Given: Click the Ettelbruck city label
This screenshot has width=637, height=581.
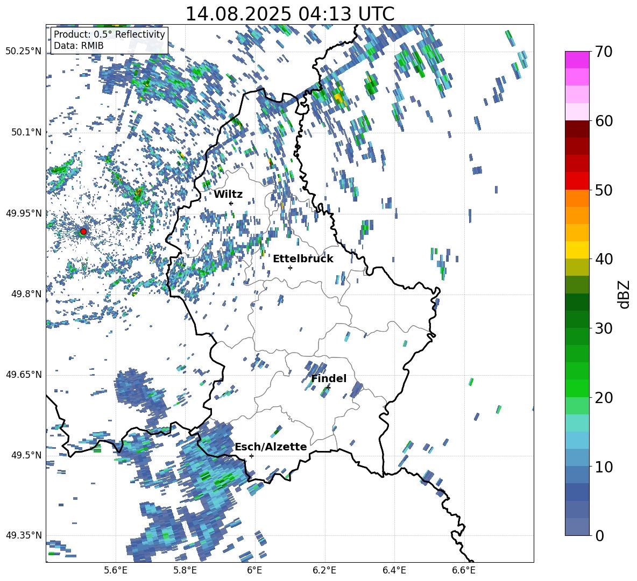Looking at the screenshot, I should (303, 259).
